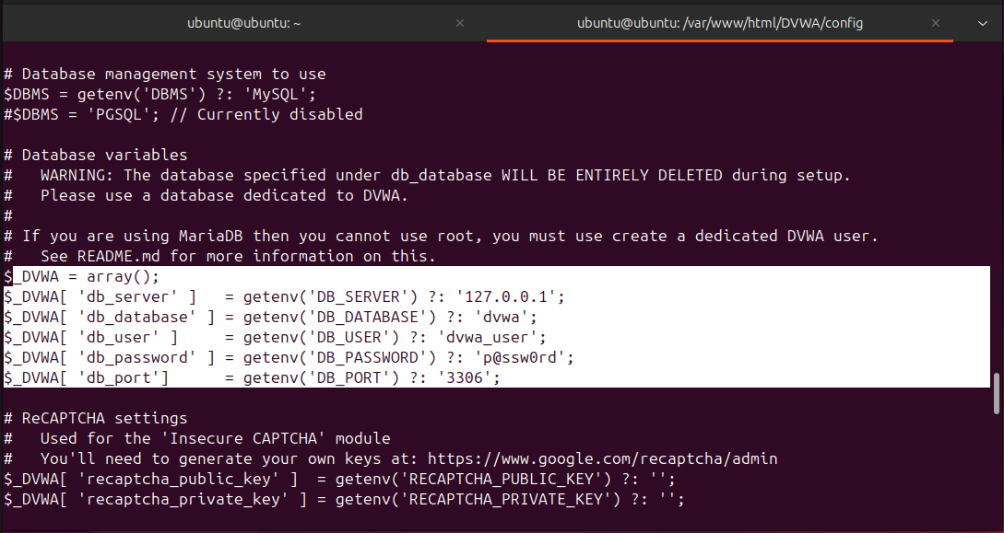Close the DVWA/config terminal tab
Screen dimensions: 1004x533
point(936,23)
